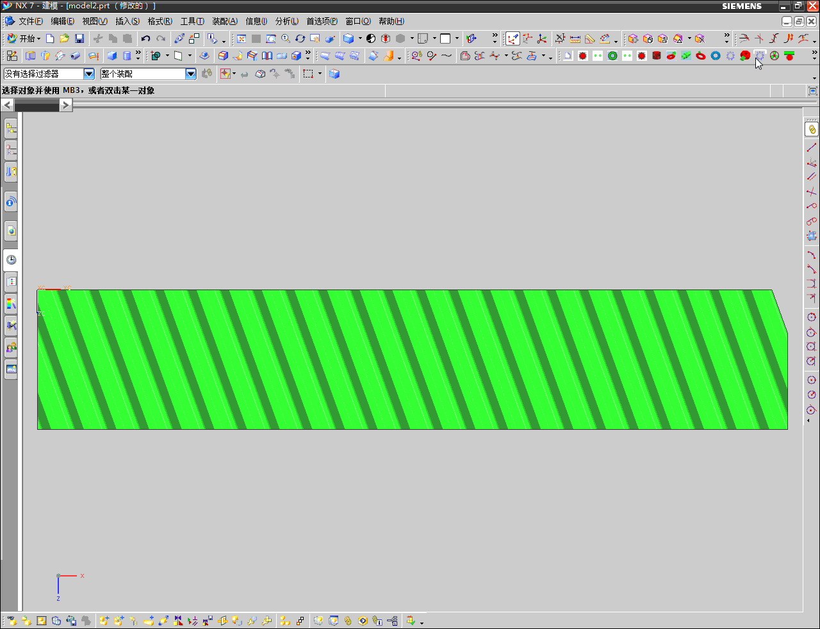This screenshot has height=629, width=820.
Task: Expand the datum plane dropdown arrow
Action: [x=190, y=56]
